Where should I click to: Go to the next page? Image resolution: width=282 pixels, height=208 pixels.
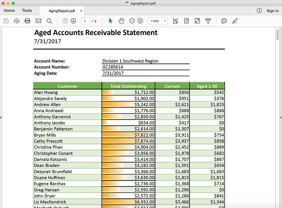click(x=73, y=21)
